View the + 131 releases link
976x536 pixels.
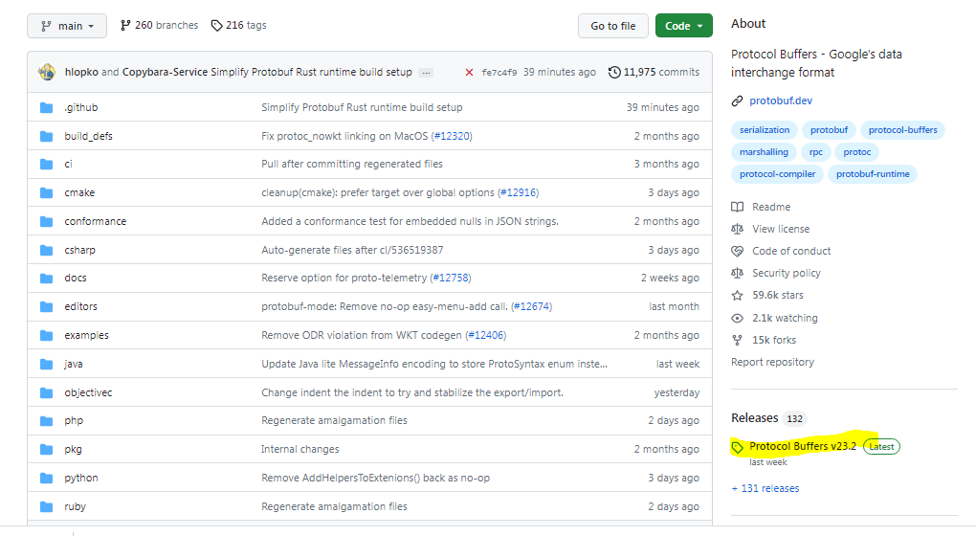765,488
